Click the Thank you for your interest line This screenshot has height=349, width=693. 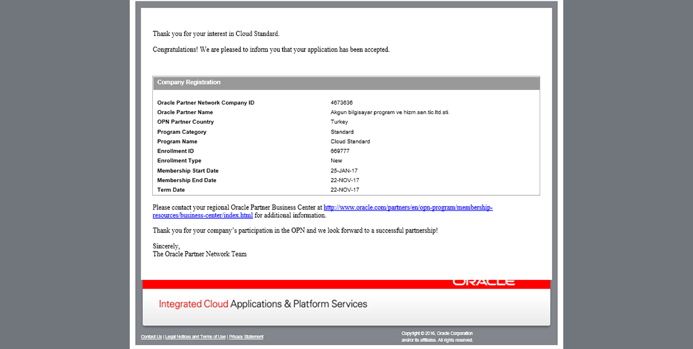click(x=216, y=34)
